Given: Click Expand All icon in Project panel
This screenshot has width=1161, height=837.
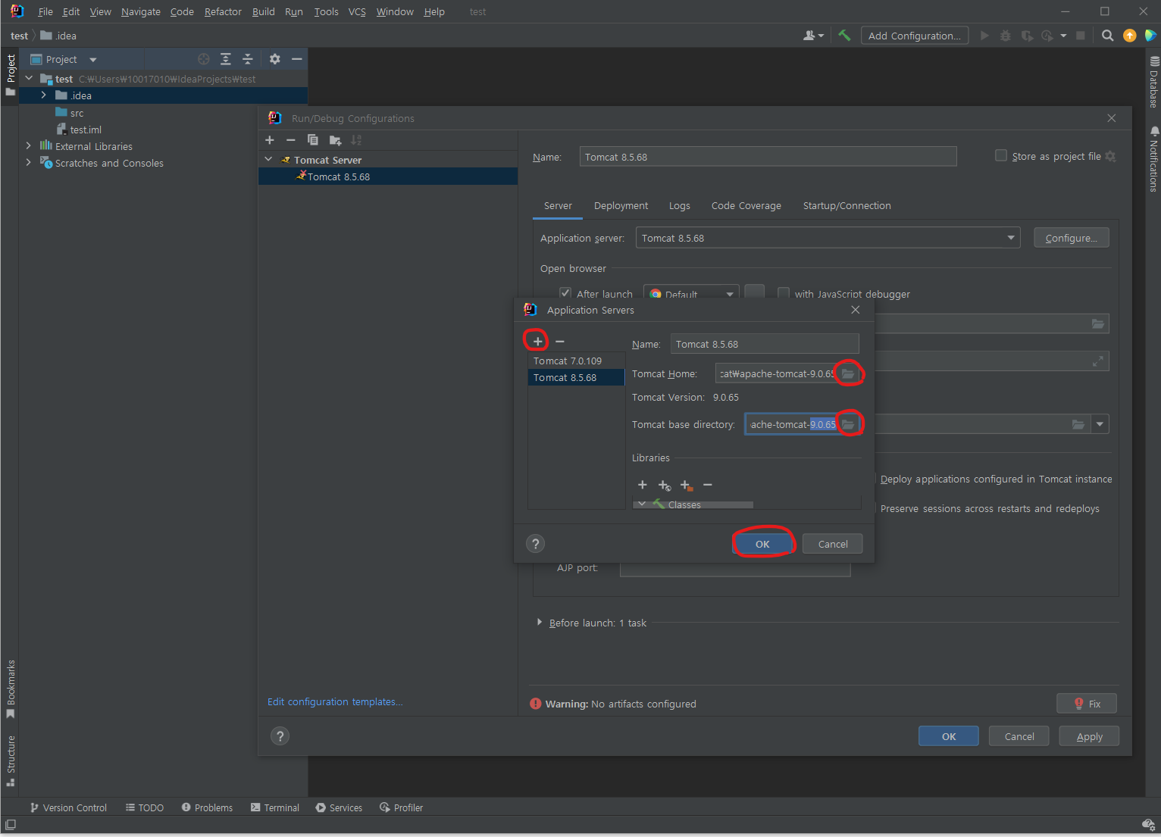Looking at the screenshot, I should pyautogui.click(x=225, y=59).
